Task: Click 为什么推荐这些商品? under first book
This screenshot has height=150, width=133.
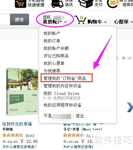Action: pyautogui.click(x=20, y=147)
